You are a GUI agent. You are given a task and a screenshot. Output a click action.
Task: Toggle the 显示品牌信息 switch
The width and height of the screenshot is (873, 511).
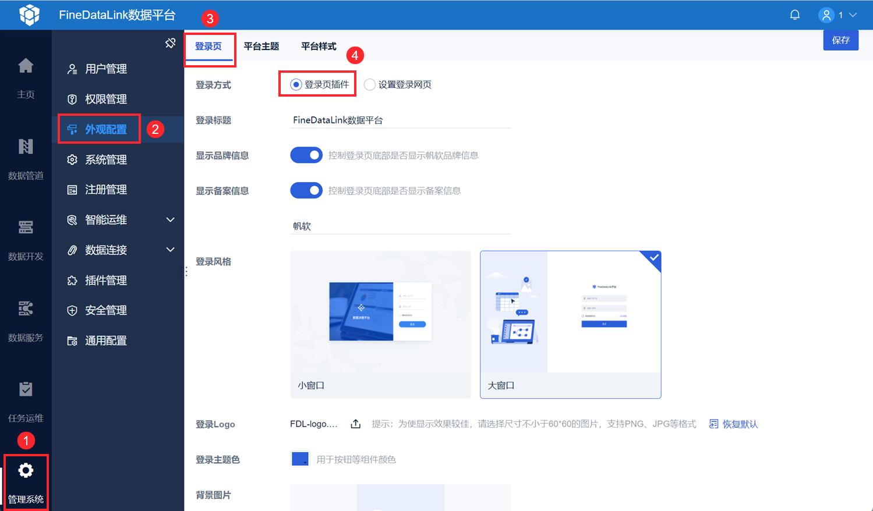306,155
